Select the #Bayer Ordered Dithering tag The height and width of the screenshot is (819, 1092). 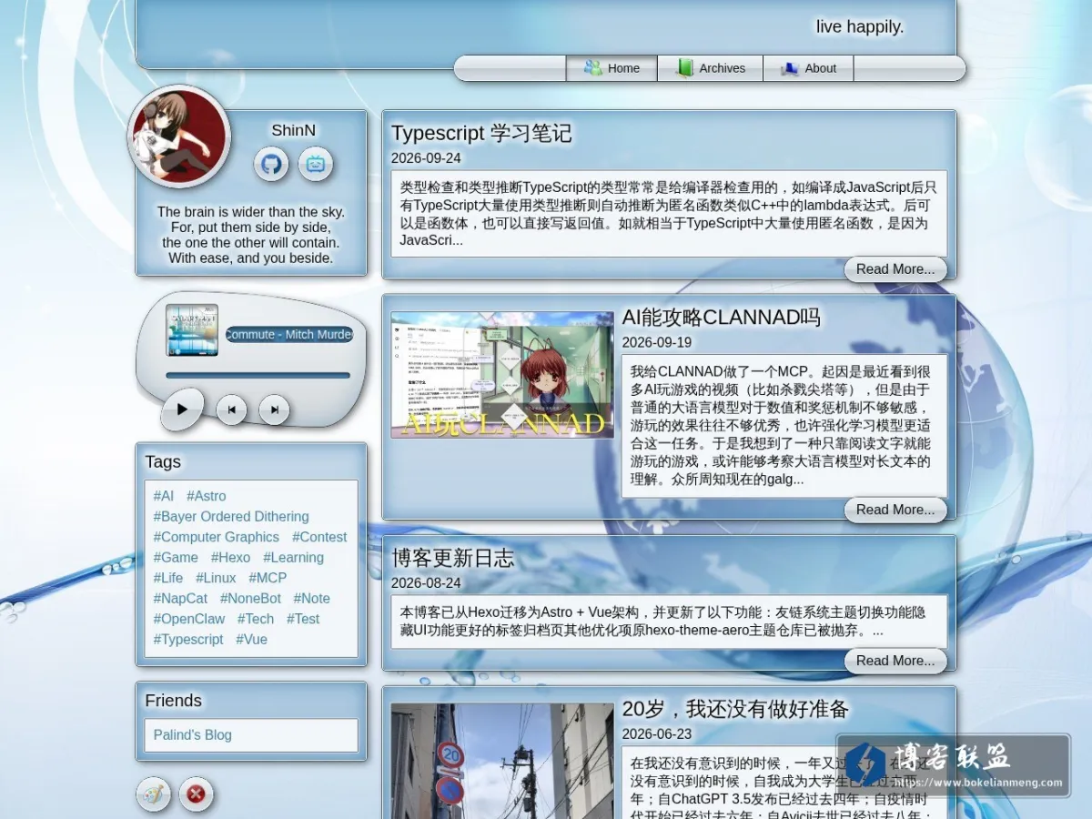pyautogui.click(x=231, y=517)
